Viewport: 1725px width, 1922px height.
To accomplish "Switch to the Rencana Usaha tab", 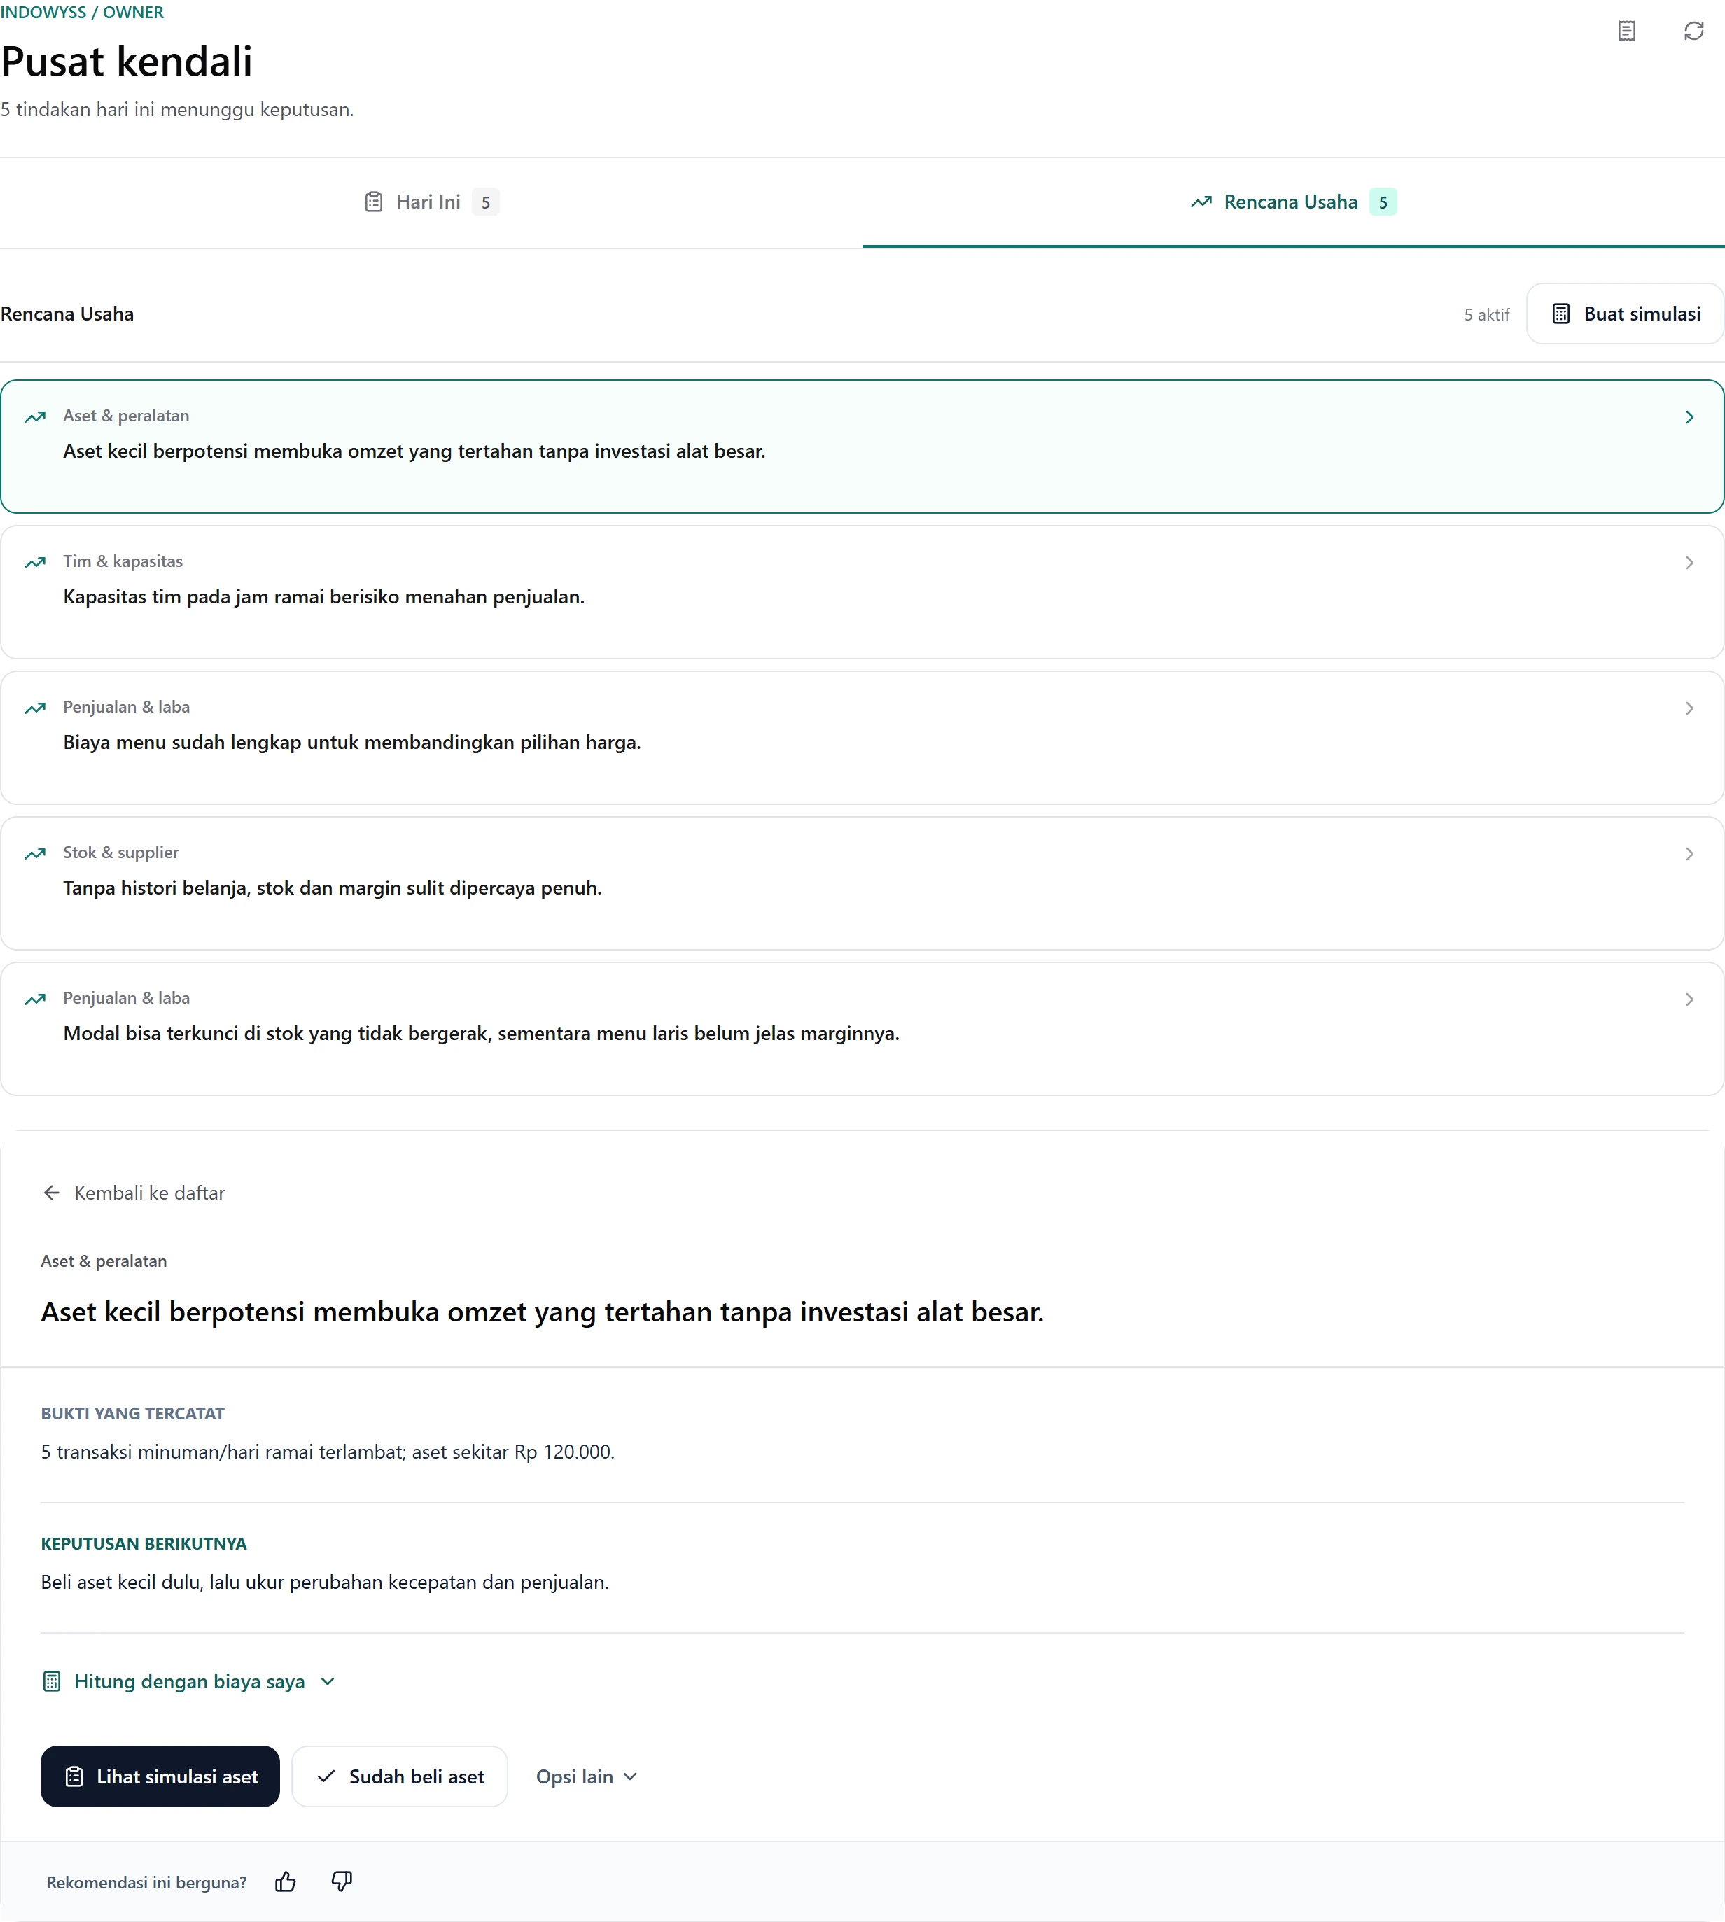I will tap(1293, 202).
